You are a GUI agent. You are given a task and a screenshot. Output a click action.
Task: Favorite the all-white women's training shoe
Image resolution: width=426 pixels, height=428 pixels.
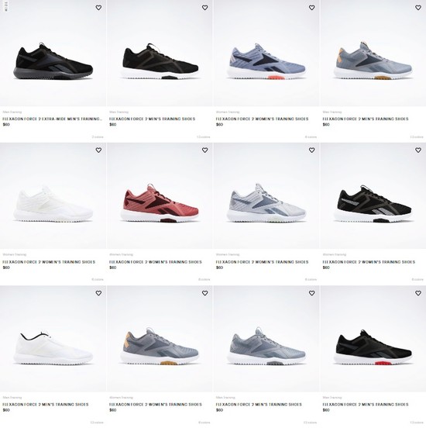98,150
